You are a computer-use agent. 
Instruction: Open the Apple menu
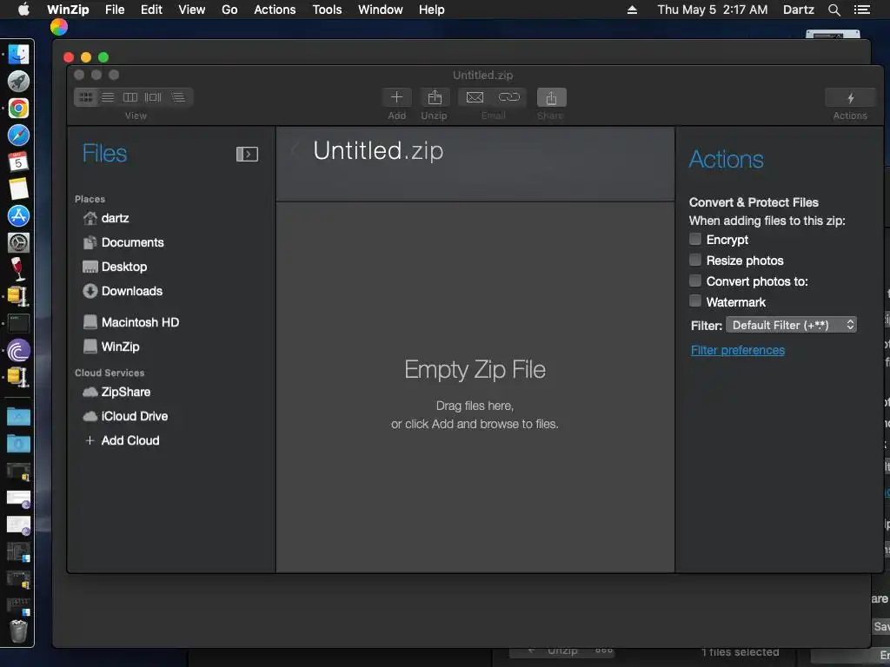(23, 10)
